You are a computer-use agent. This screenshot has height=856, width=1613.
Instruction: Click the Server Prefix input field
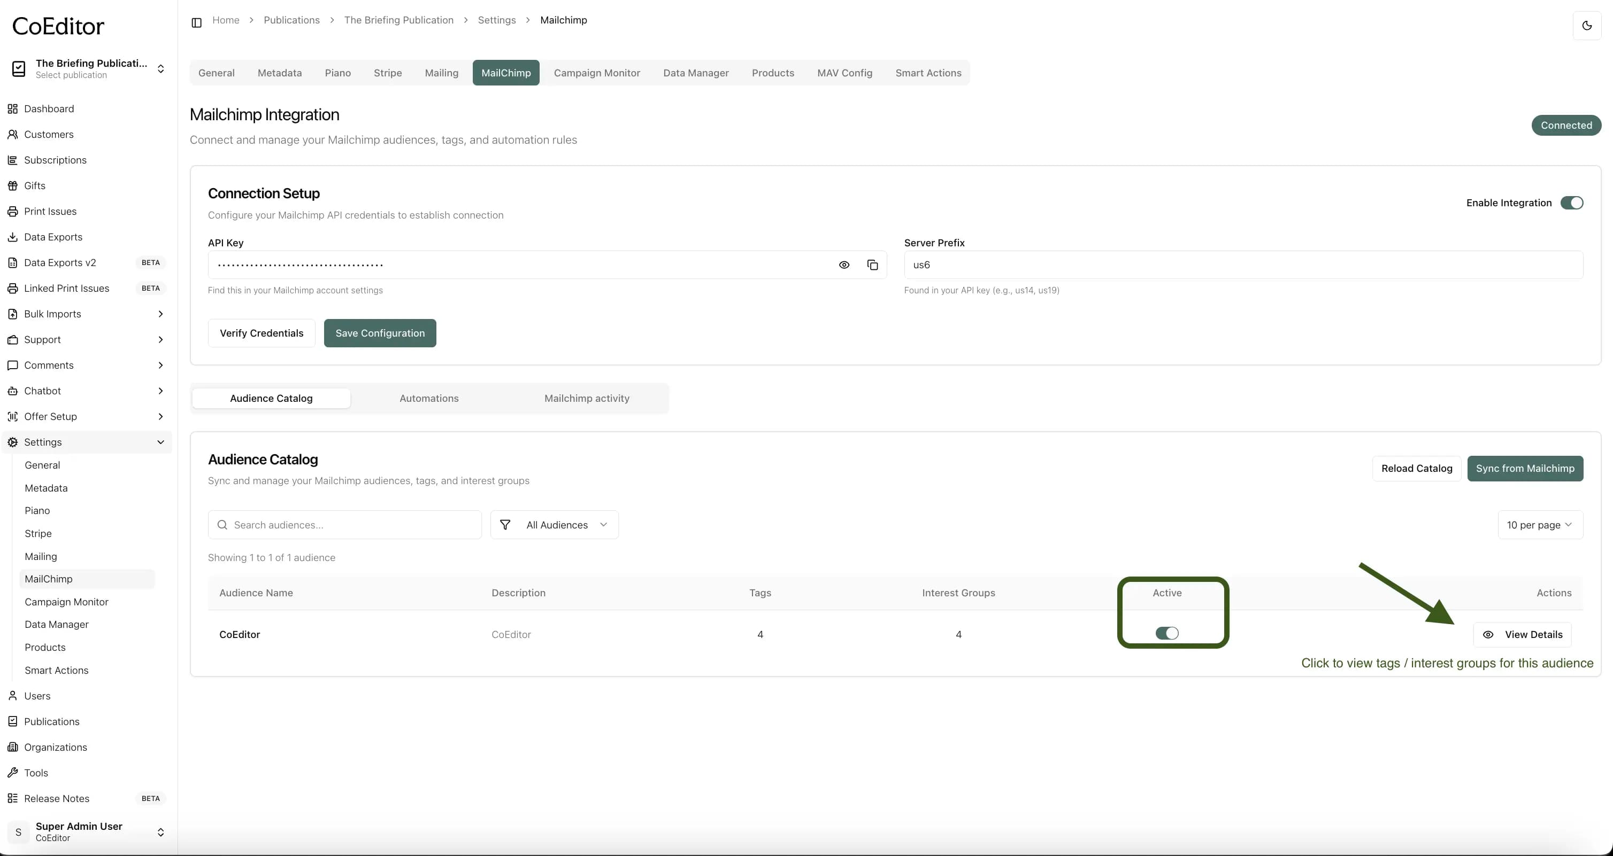tap(1243, 264)
